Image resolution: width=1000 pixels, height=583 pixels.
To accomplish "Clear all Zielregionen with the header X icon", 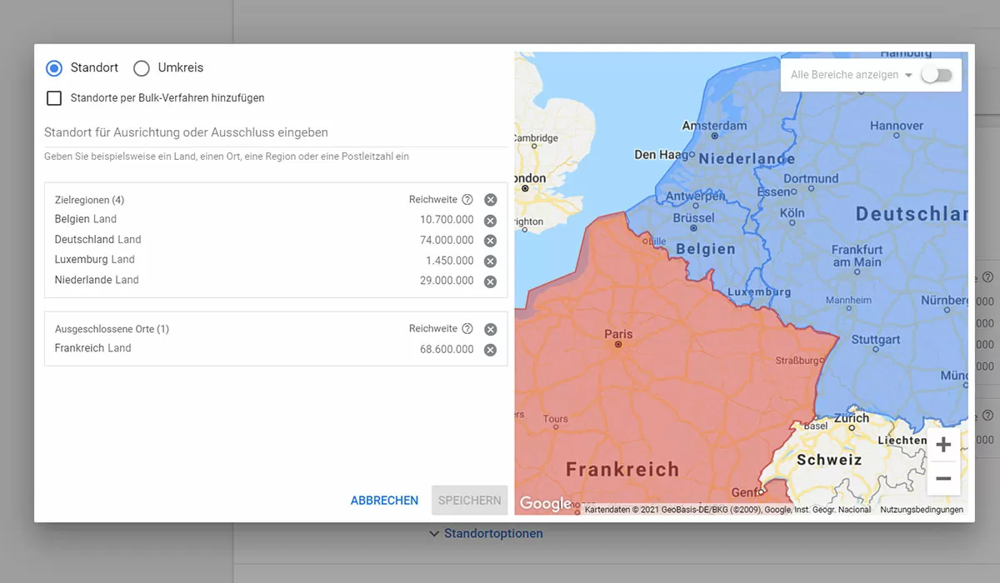I will pos(490,199).
